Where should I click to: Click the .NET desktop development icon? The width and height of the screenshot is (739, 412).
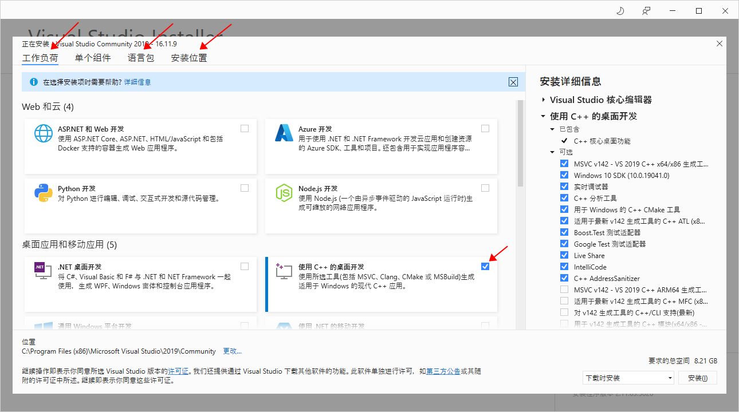pos(44,271)
